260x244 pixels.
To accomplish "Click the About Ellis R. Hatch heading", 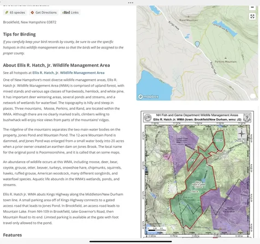I will coord(56,65).
